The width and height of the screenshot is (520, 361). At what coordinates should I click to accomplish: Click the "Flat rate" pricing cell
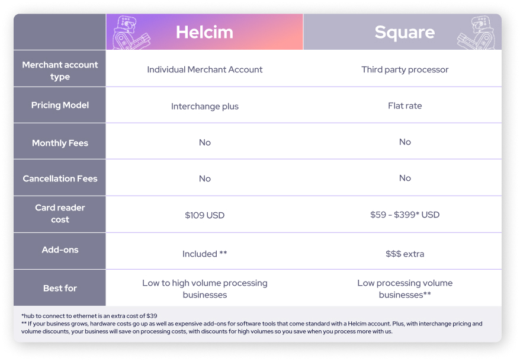[405, 106]
